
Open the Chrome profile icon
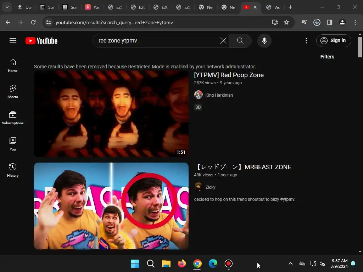pyautogui.click(x=342, y=22)
